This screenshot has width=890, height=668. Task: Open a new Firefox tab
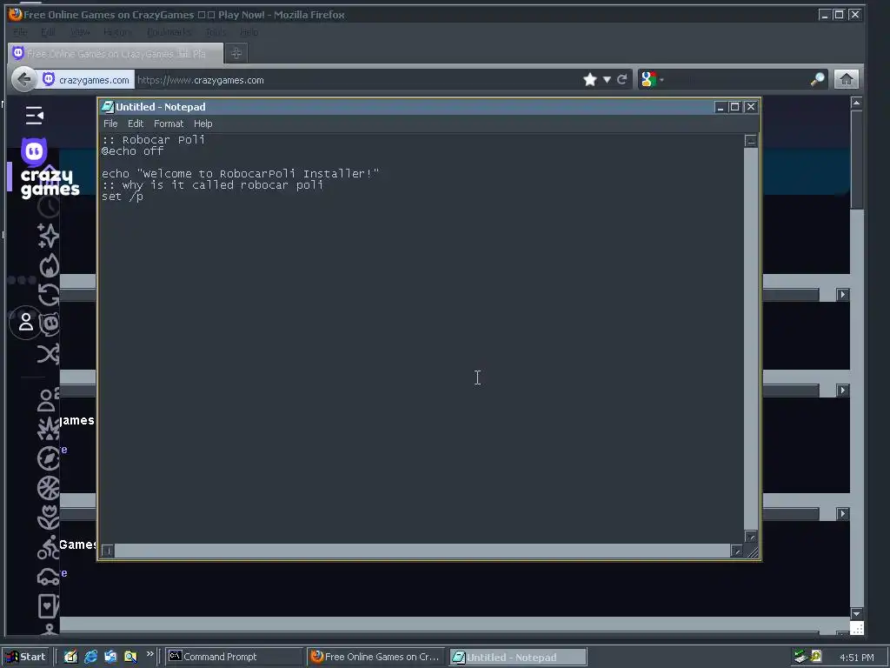coord(236,53)
